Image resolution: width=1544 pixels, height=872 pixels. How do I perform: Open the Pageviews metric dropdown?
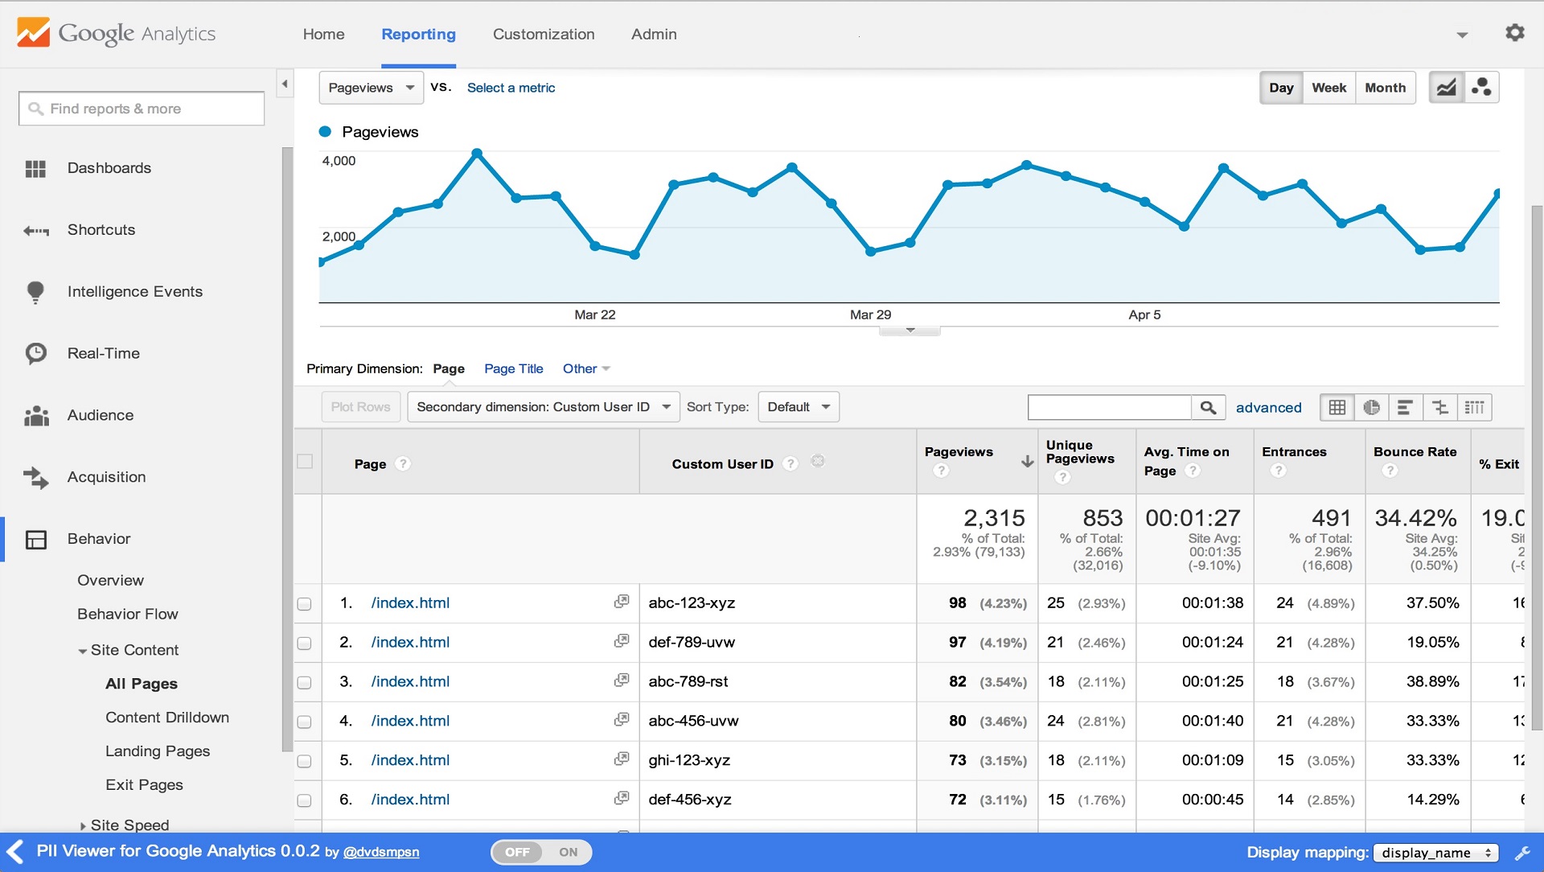pyautogui.click(x=371, y=88)
